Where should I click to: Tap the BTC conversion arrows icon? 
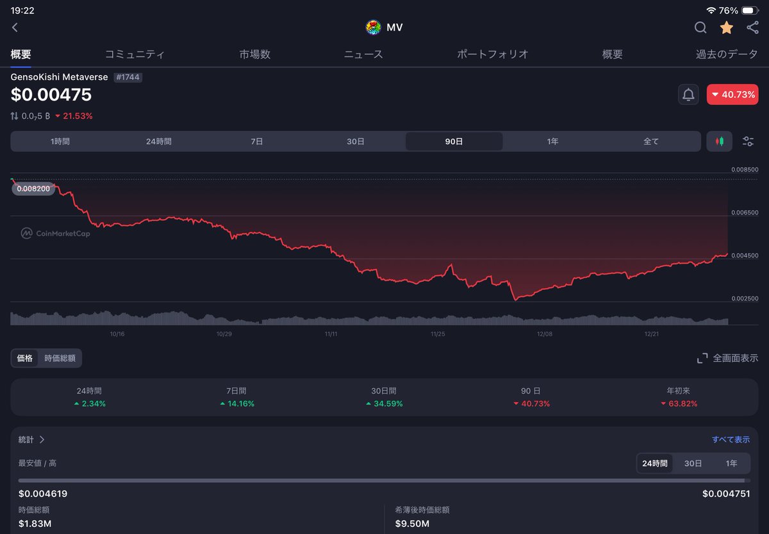15,116
